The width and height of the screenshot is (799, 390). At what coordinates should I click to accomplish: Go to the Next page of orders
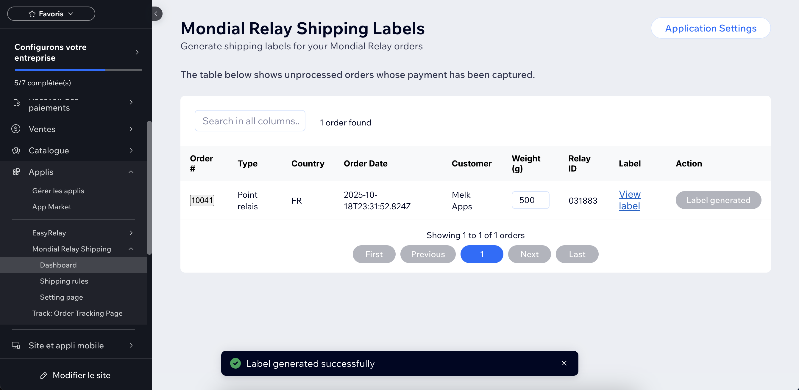tap(529, 254)
